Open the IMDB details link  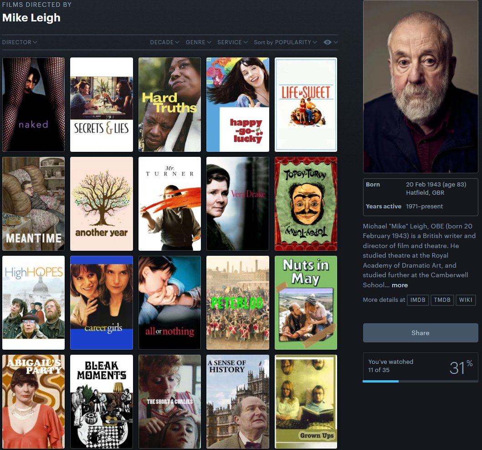click(418, 300)
